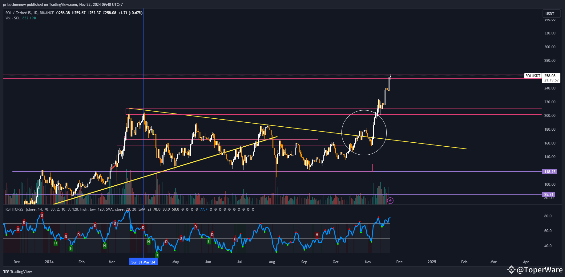This screenshot has height=277, width=565.
Task: Click the 77.7 RSI value in legend
Action: point(204,209)
